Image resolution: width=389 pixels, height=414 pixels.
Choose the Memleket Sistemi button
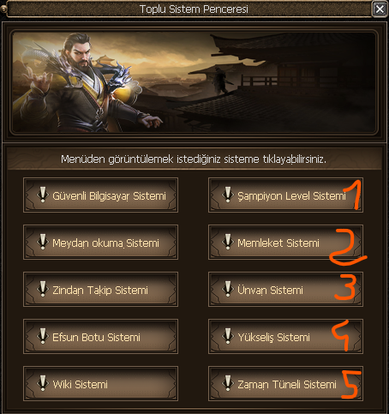tap(285, 242)
